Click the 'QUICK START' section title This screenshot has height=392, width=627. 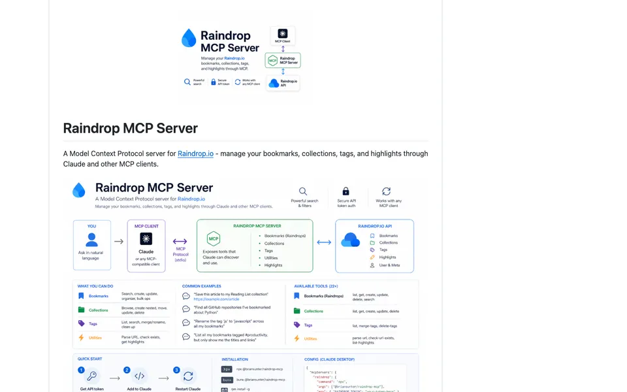click(x=89, y=359)
